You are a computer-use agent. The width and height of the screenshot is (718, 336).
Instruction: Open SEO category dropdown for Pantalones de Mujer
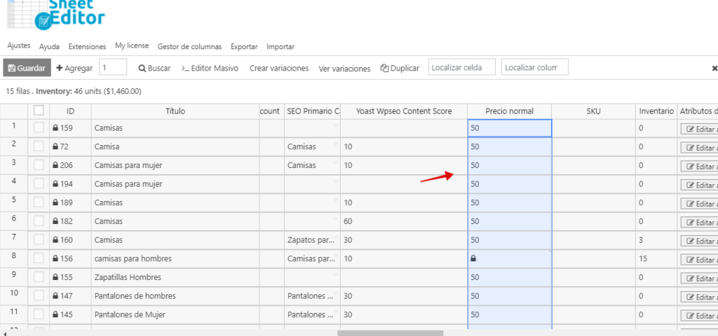pos(336,312)
